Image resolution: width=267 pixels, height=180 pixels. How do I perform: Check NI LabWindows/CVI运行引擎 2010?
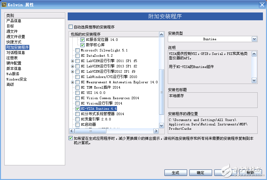click(77, 77)
